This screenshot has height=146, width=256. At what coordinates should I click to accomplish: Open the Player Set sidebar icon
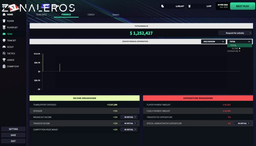pyautogui.click(x=4, y=27)
